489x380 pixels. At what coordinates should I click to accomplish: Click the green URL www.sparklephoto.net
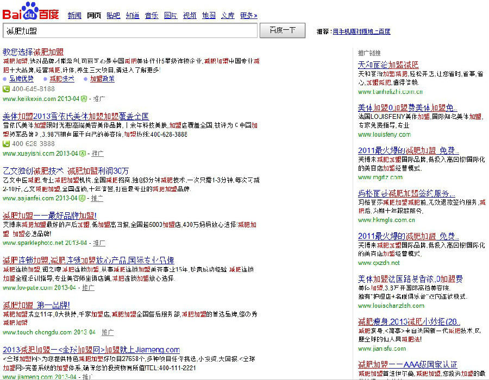[x=33, y=243]
